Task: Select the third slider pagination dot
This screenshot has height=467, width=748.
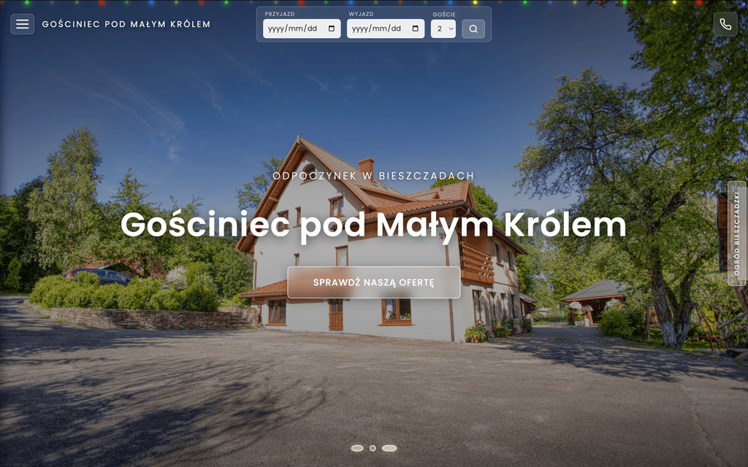Action: 389,448
